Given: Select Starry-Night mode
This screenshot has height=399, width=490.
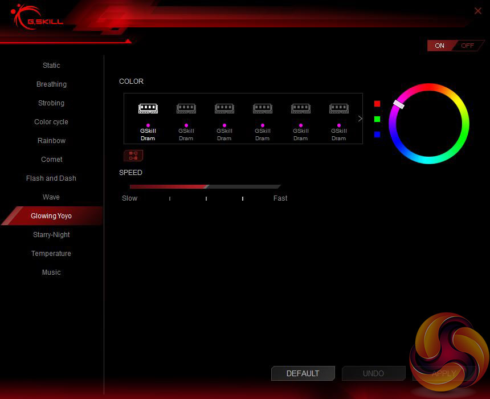Looking at the screenshot, I should [x=51, y=234].
